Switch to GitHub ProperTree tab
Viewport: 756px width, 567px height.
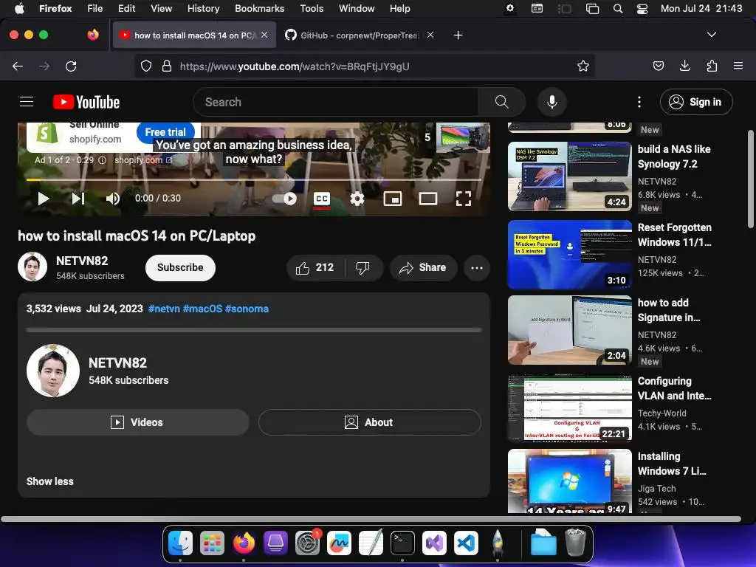(x=360, y=35)
